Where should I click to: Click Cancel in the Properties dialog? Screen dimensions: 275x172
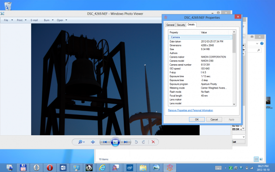coord(214,119)
